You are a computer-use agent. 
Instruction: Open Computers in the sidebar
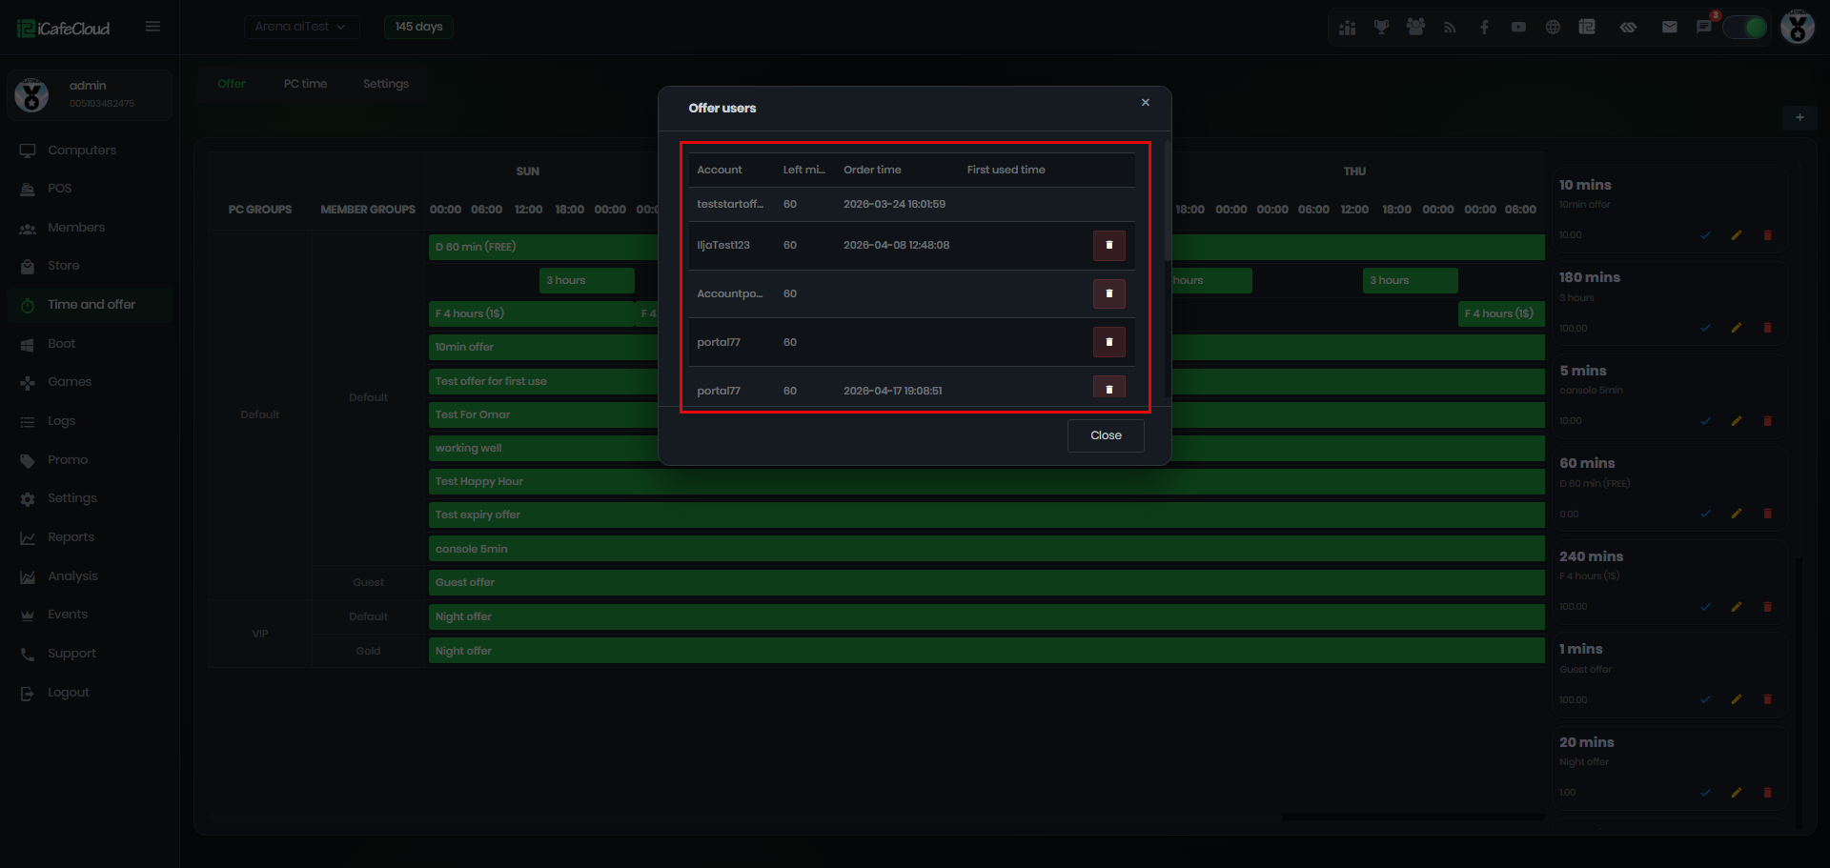click(90, 151)
